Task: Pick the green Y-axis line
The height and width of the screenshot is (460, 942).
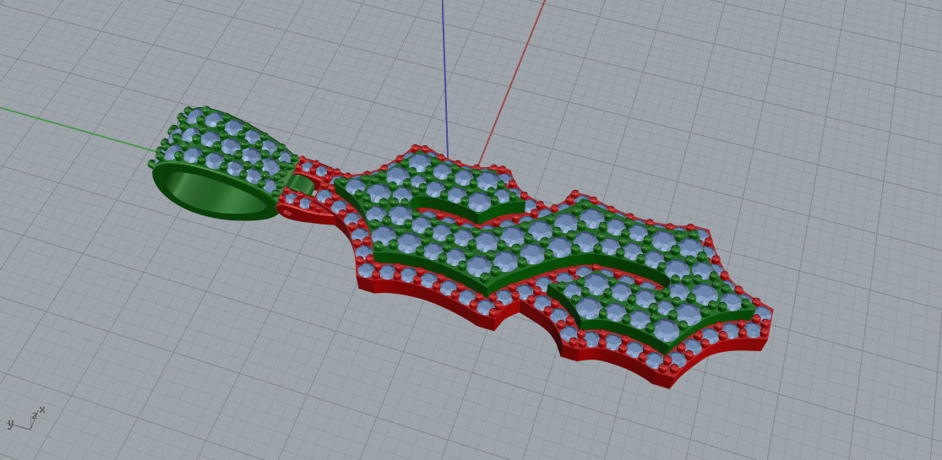Action: click(x=78, y=128)
